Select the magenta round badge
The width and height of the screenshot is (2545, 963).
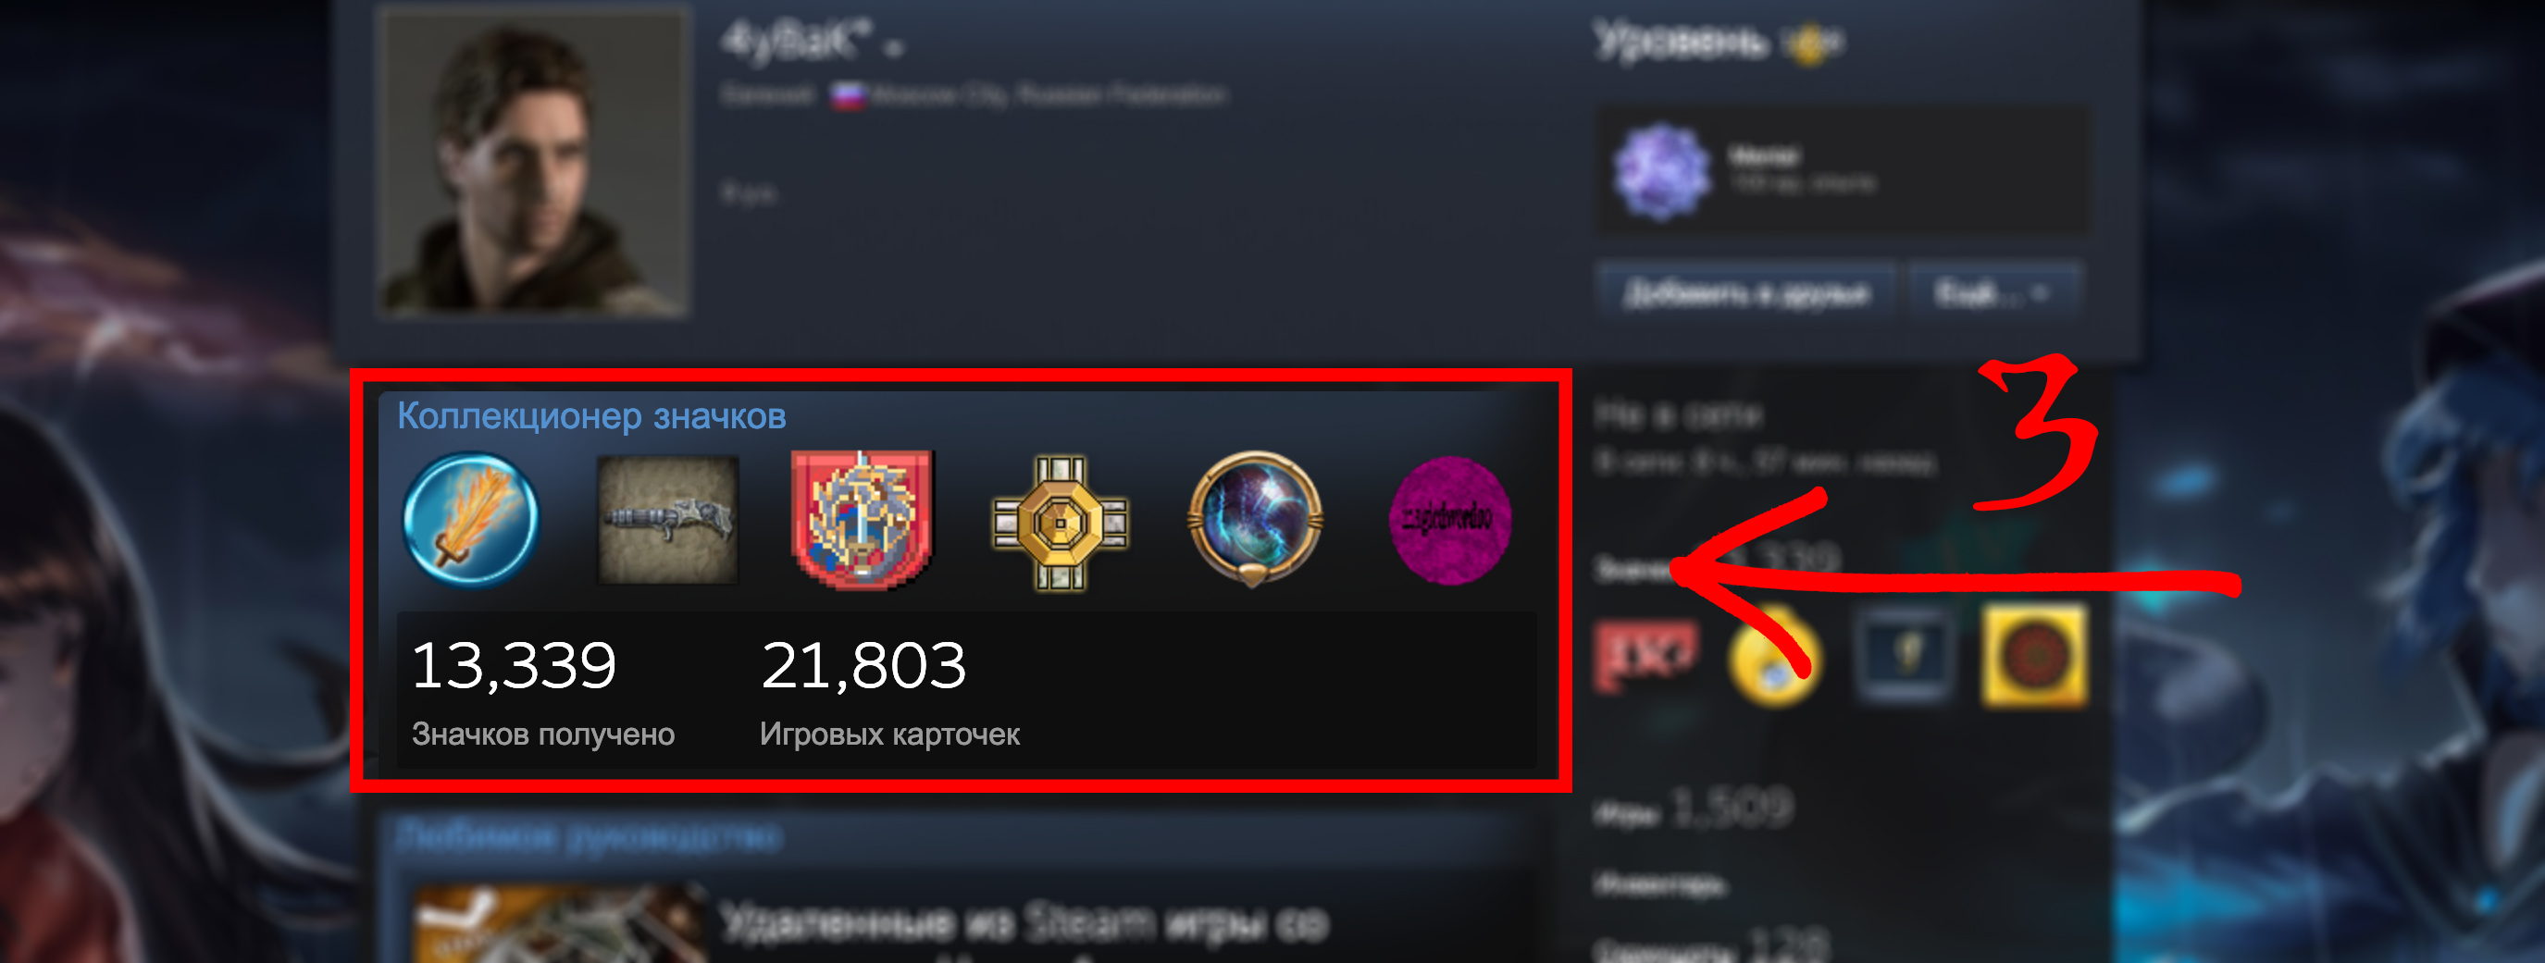[1449, 520]
